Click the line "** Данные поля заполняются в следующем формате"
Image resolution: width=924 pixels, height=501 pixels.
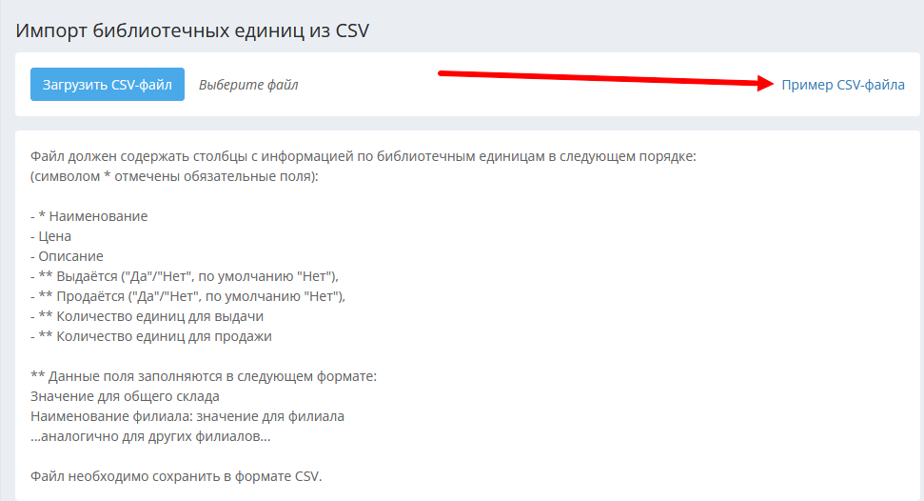204,376
